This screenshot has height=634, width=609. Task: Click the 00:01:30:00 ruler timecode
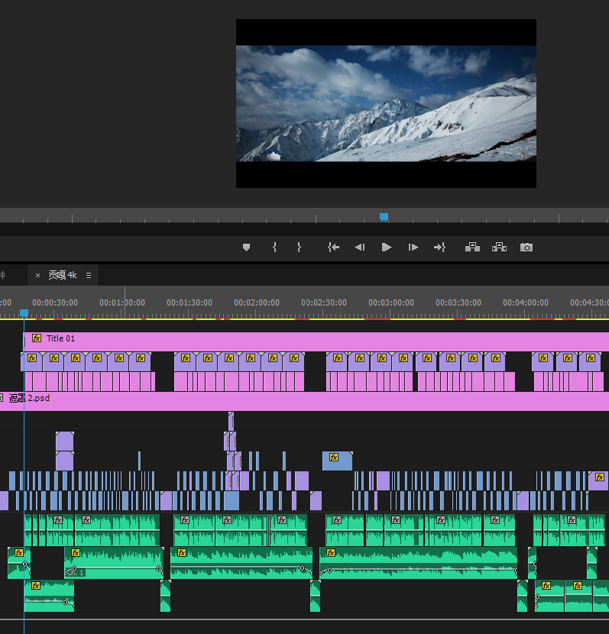(x=190, y=302)
